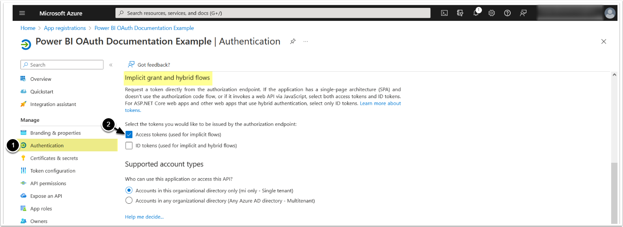This screenshot has width=623, height=227.
Task: Open the notifications bell
Action: click(x=476, y=13)
